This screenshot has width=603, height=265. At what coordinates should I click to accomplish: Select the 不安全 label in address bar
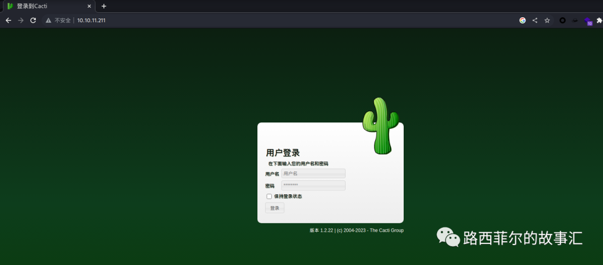click(63, 21)
